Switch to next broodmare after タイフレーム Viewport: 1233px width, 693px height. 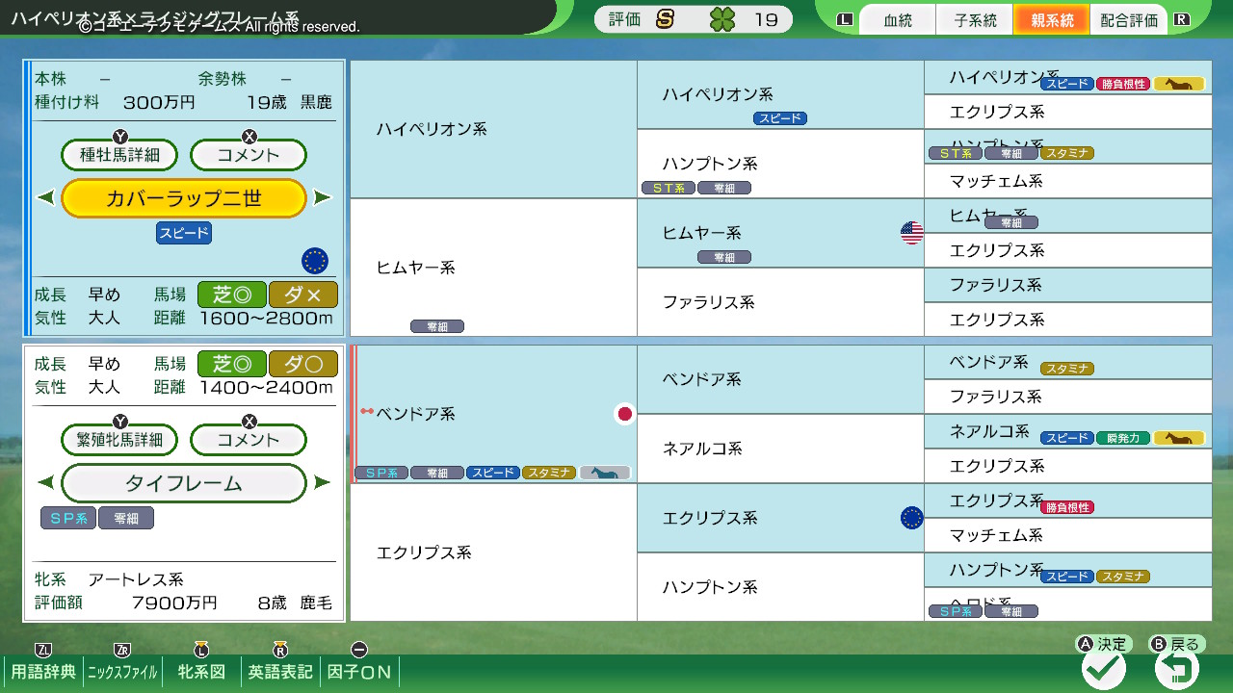(x=323, y=483)
